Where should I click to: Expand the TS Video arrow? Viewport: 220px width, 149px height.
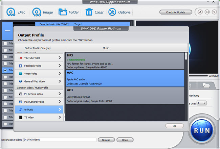[60, 117]
